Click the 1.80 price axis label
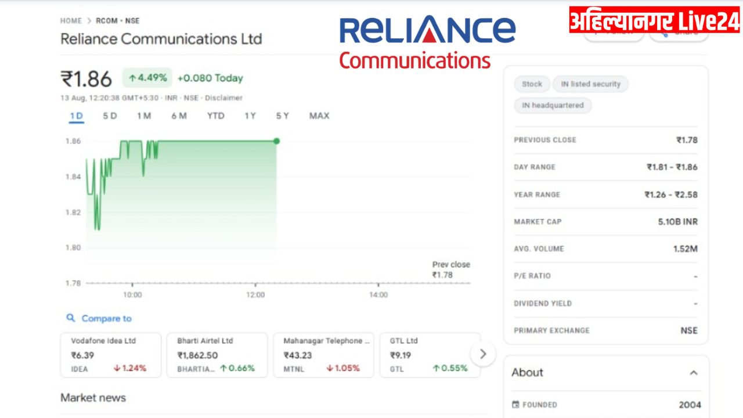 (73, 247)
